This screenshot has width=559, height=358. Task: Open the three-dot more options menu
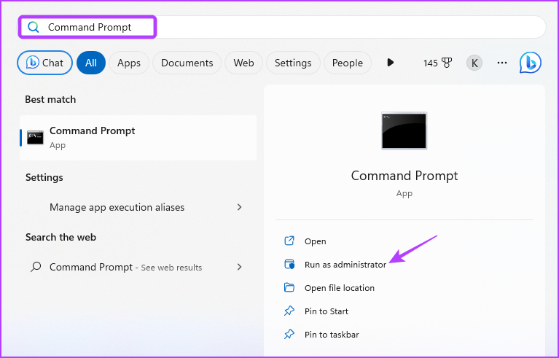501,63
